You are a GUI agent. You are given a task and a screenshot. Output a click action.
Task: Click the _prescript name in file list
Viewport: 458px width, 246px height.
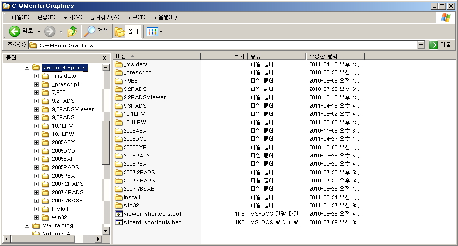[137, 72]
